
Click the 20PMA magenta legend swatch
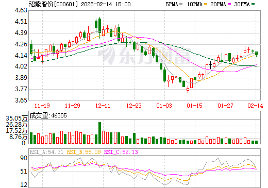tap(229, 4)
